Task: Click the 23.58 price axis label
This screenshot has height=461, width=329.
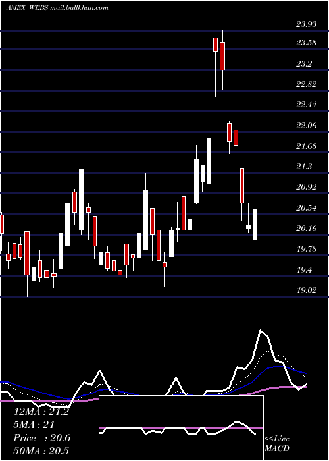Action: pos(307,43)
